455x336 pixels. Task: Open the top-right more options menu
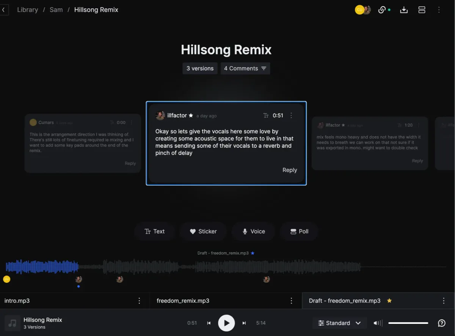439,10
